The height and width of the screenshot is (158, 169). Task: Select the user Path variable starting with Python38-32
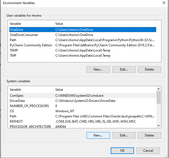click(83, 40)
